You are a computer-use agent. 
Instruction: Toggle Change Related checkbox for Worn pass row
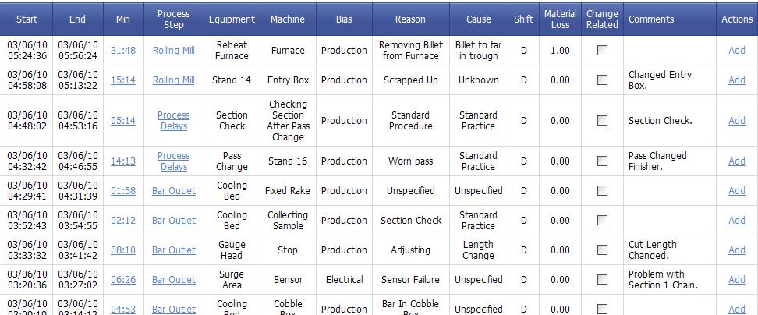pos(602,161)
